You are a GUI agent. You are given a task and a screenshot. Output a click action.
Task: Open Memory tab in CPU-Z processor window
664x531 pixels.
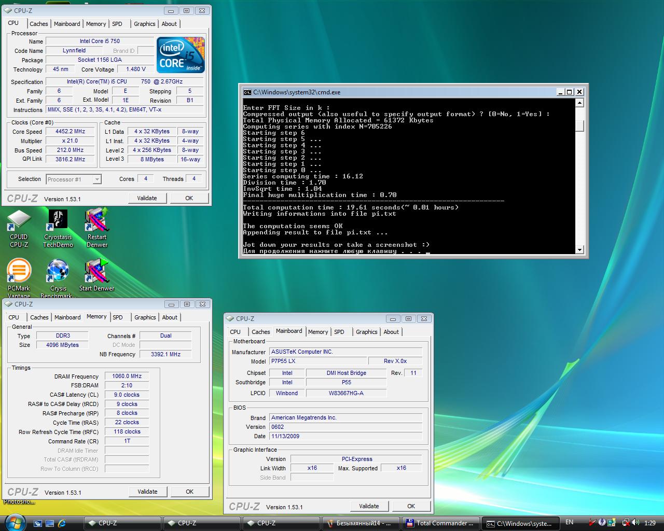click(96, 24)
